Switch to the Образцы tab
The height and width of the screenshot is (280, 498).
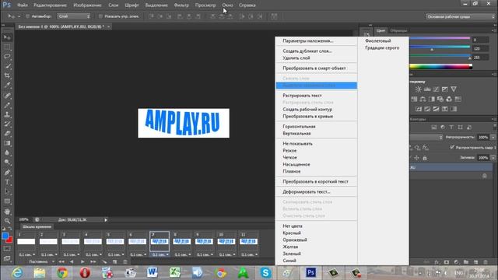coord(398,31)
